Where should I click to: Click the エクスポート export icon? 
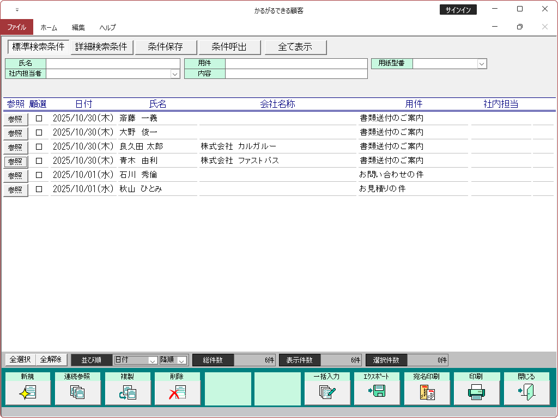click(x=377, y=392)
